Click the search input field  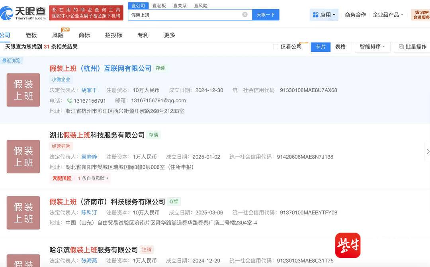tap(185, 15)
